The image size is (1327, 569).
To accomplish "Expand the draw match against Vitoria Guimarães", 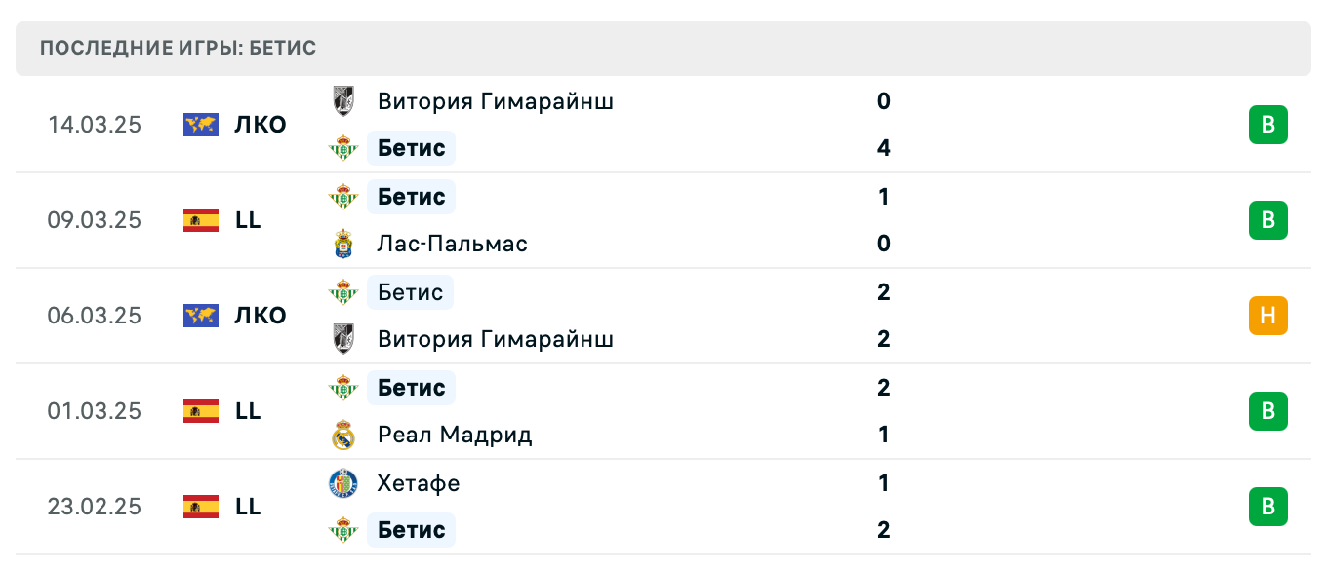I will 663,316.
